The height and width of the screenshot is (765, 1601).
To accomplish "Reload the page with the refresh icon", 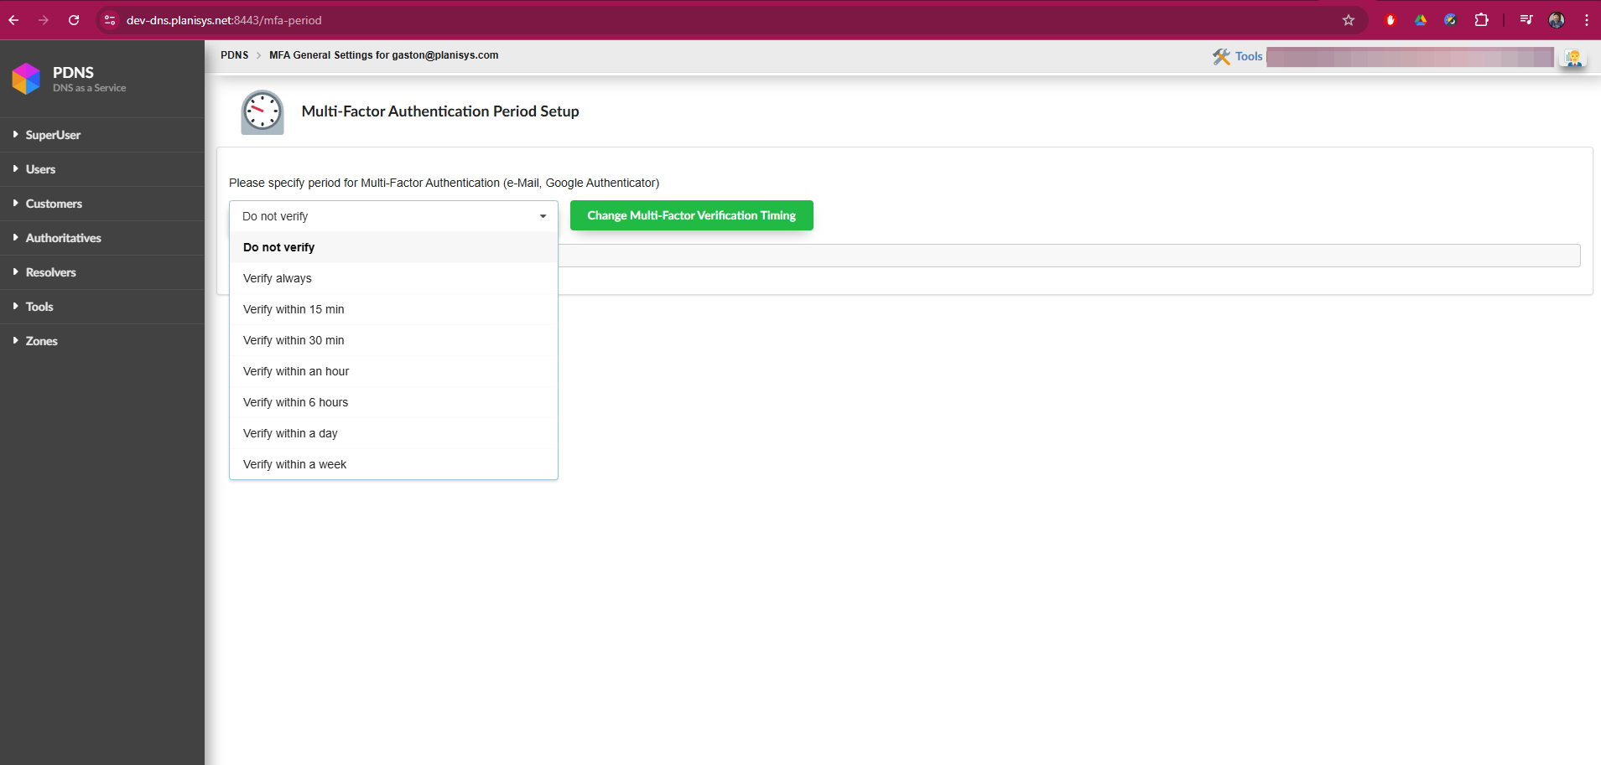I will 74,20.
